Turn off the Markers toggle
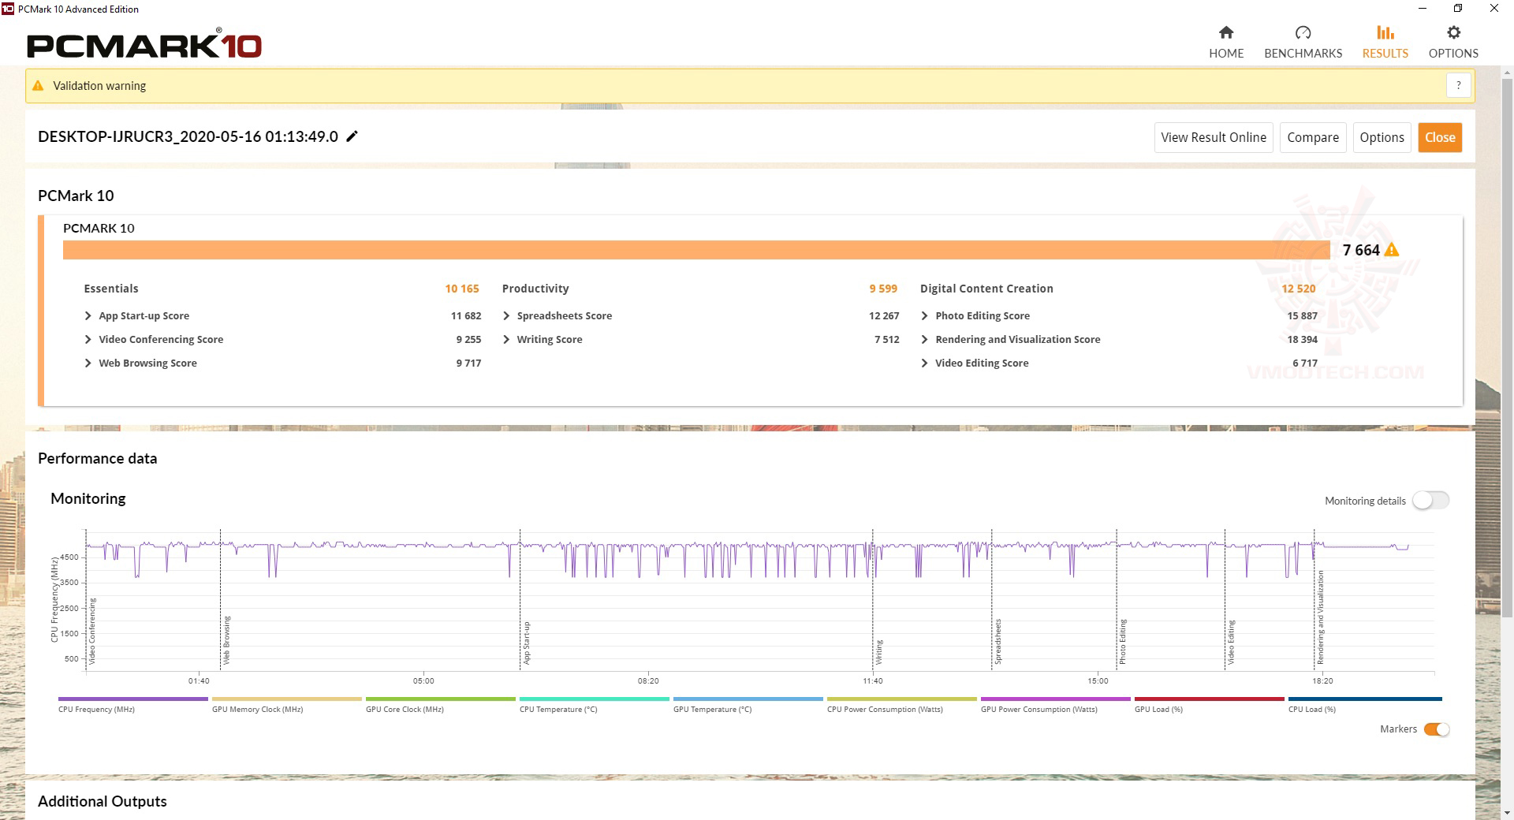Screen dimensions: 1514x820 pos(1437,729)
